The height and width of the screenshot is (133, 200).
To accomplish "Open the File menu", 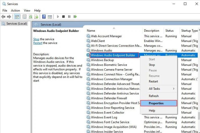I will pos(5,10).
